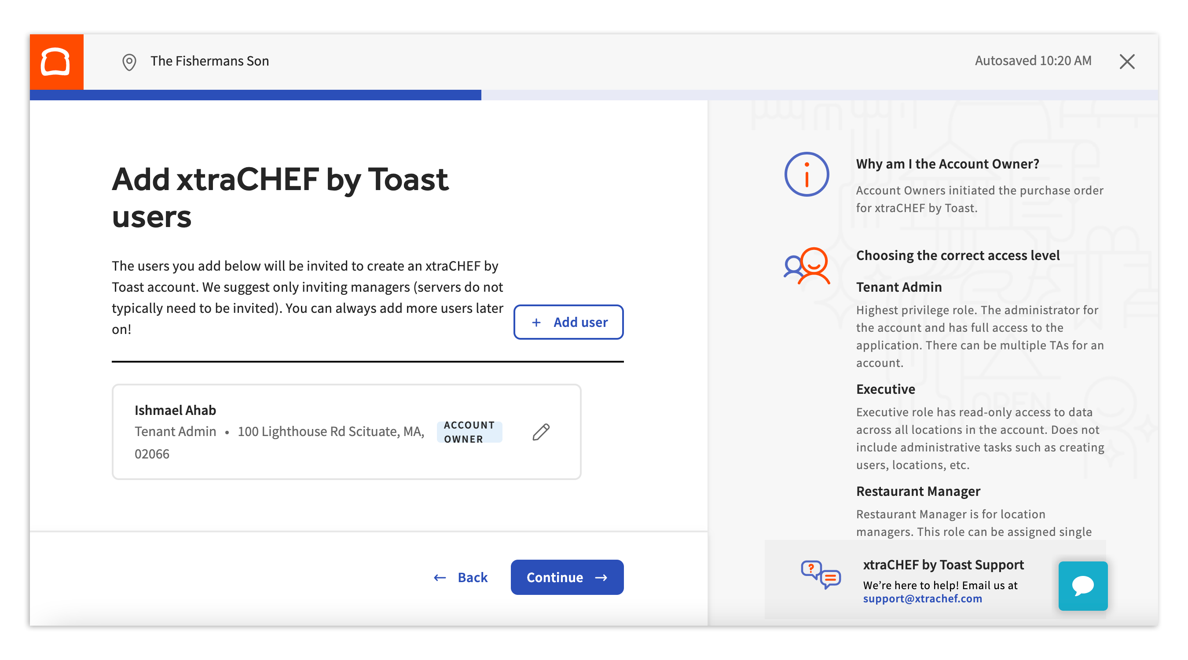Click the Restaurant Manager help heading
Image resolution: width=1188 pixels, height=660 pixels.
tap(918, 491)
